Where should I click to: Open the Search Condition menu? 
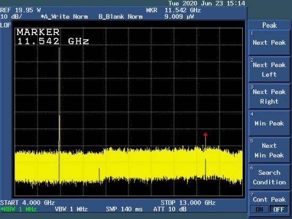coord(269,177)
